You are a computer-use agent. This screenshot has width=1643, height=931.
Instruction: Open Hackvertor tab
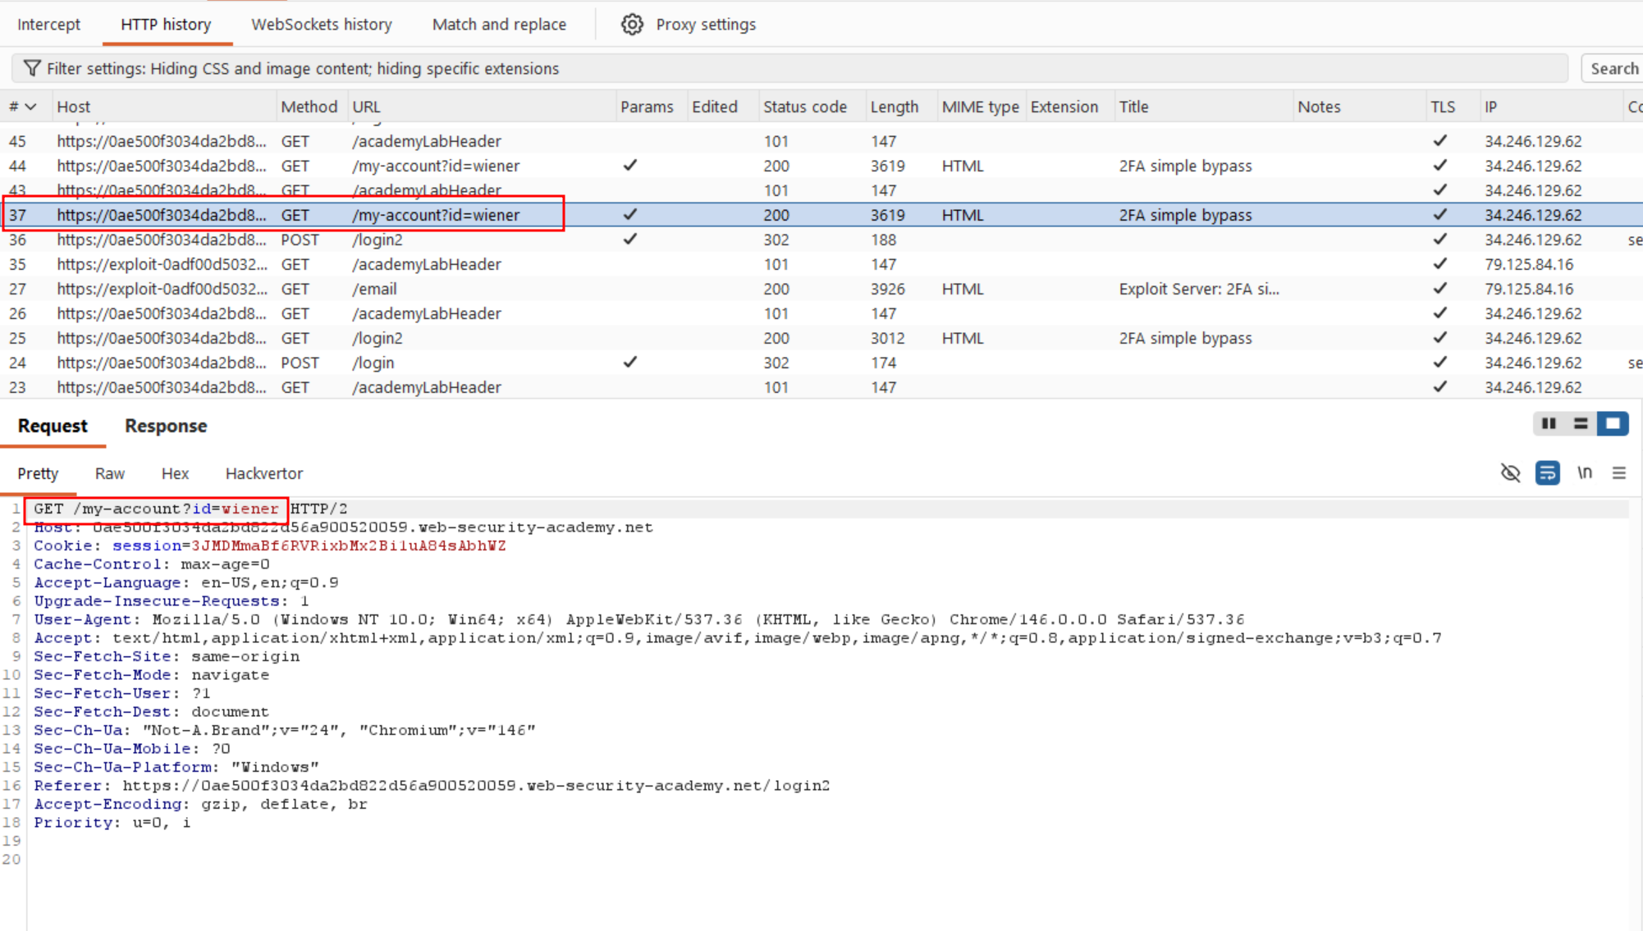(x=264, y=473)
